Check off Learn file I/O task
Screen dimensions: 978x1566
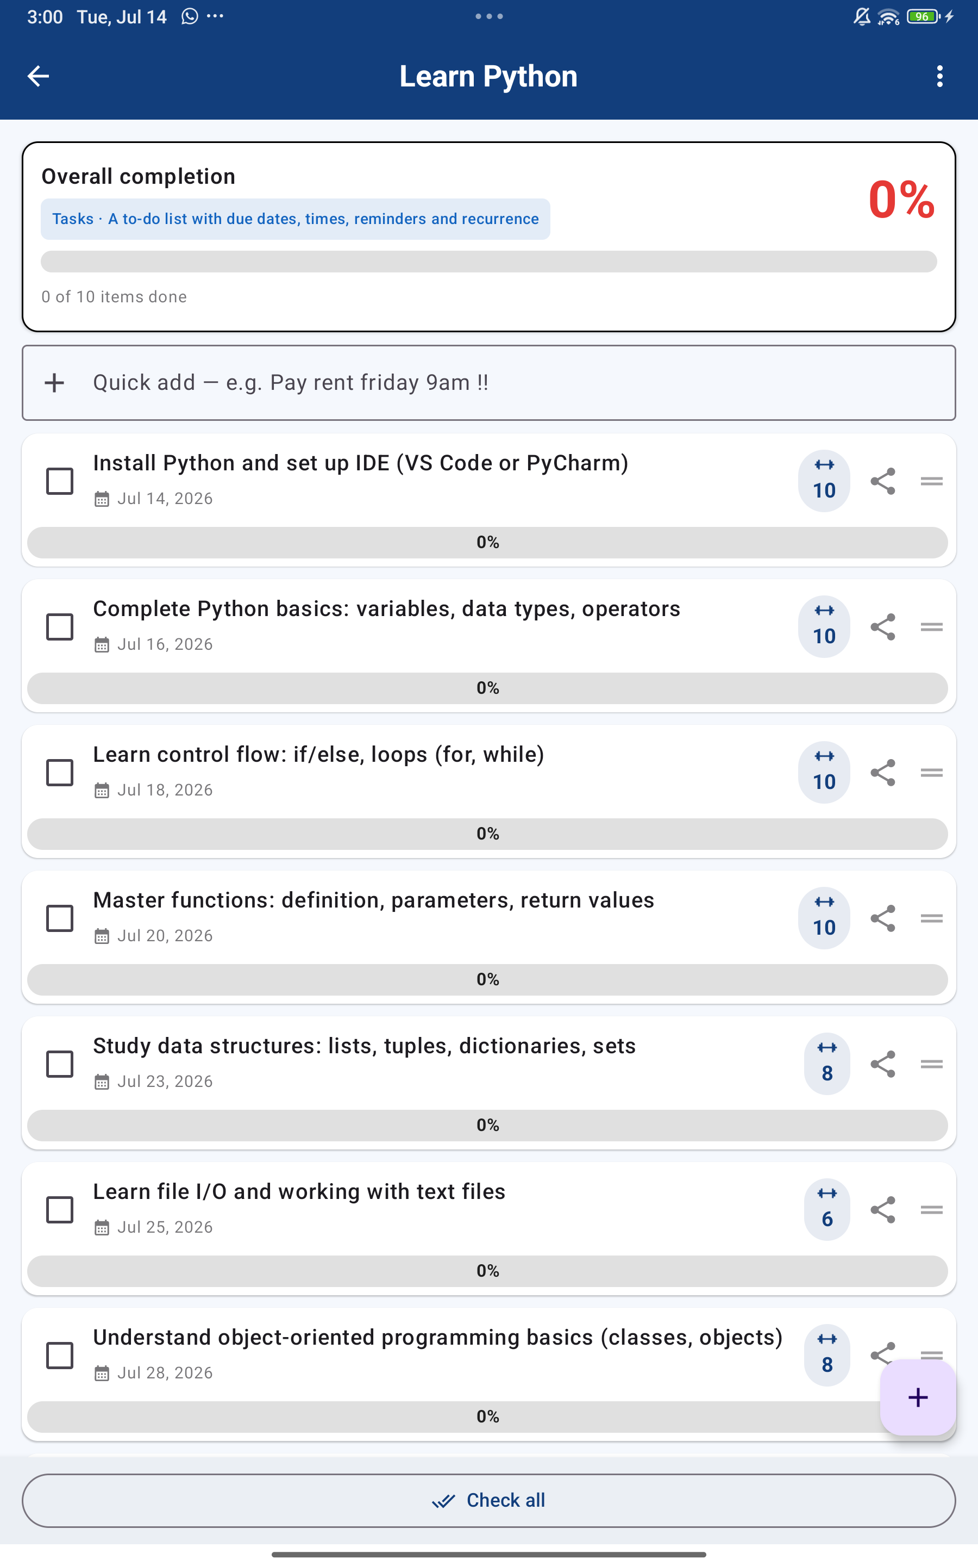coord(60,1209)
